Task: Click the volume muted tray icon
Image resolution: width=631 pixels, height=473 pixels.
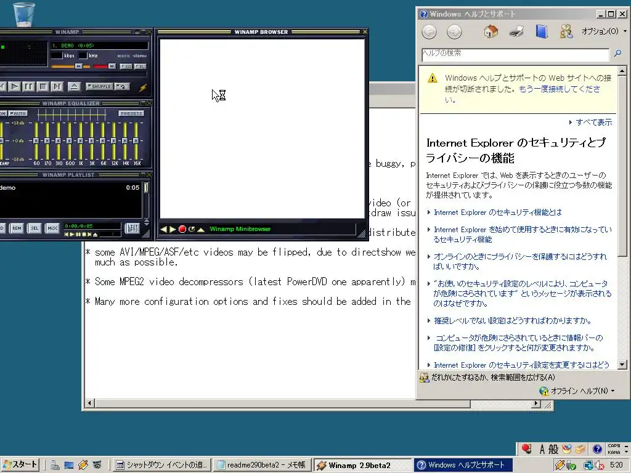Action: [x=599, y=466]
